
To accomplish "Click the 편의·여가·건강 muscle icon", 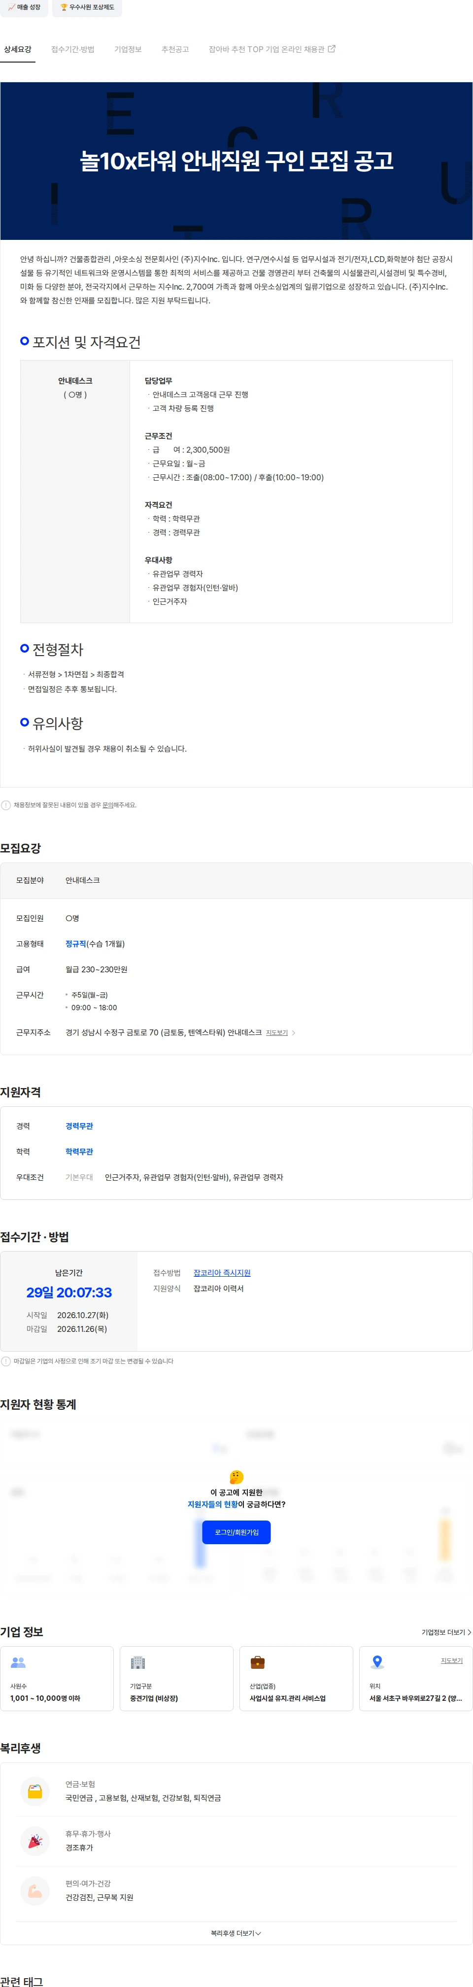I will tap(34, 1890).
